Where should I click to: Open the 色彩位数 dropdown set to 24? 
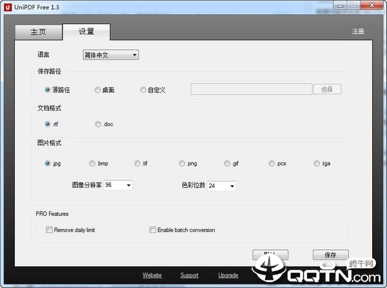[x=221, y=186]
